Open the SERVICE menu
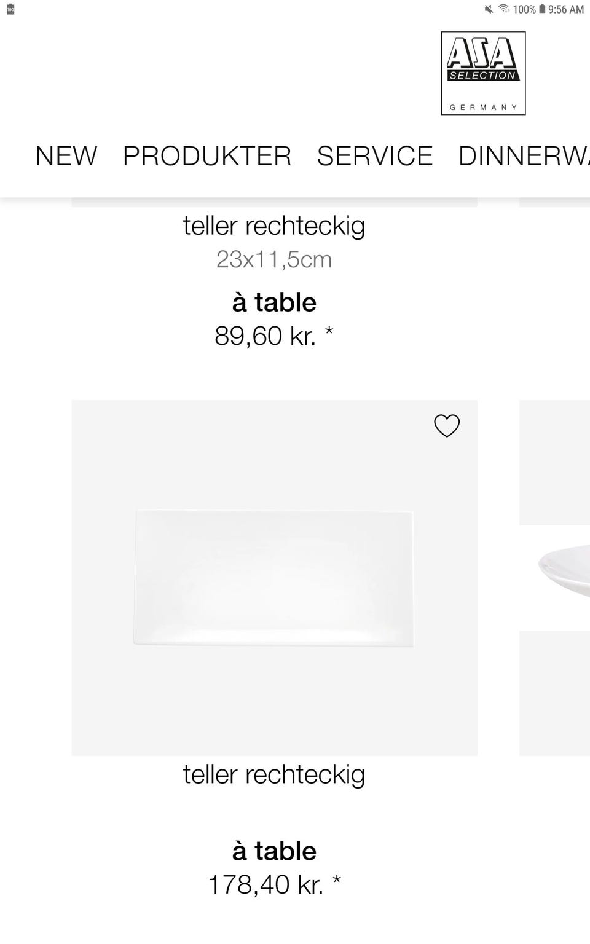Image resolution: width=590 pixels, height=944 pixels. tap(375, 156)
